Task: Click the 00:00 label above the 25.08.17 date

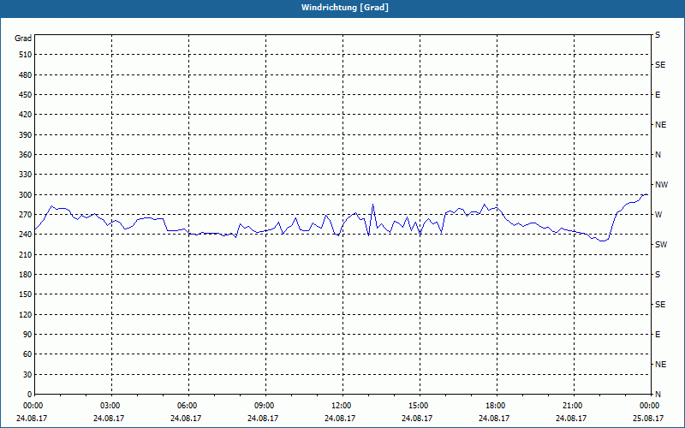Action: pos(650,406)
